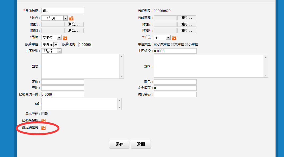Expand the 品牌 brand dropdown

pos(59,38)
